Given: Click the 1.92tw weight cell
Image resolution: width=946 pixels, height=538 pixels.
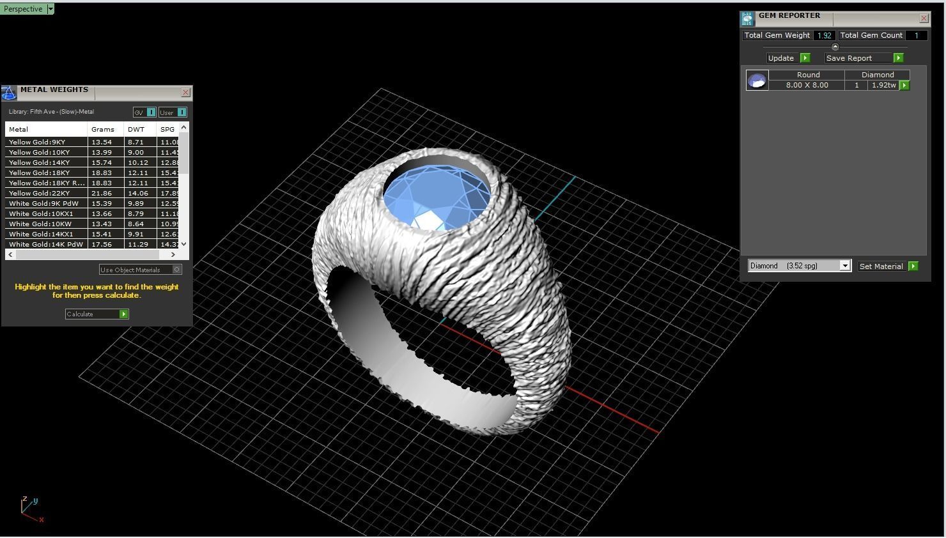Looking at the screenshot, I should pyautogui.click(x=883, y=85).
